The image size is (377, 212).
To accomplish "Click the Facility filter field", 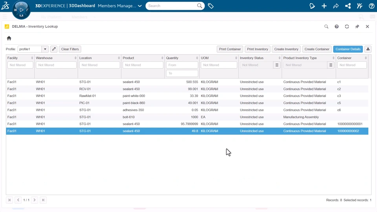I will [20, 65].
